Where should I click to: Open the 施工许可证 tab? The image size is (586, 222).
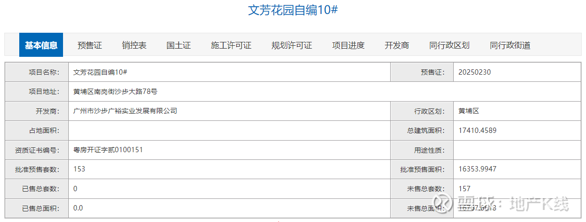[x=231, y=45]
